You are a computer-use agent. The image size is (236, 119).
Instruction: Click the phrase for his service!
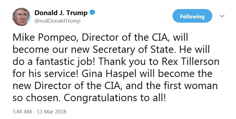(46, 74)
